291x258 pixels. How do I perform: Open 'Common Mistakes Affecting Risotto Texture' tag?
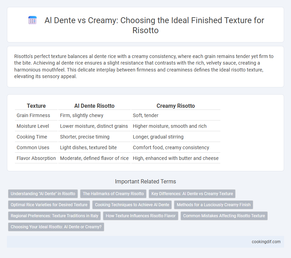pos(224,216)
